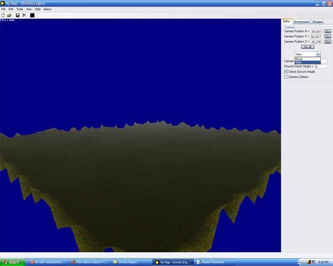
Task: Click the New map toolbar icon
Action: tap(3, 15)
